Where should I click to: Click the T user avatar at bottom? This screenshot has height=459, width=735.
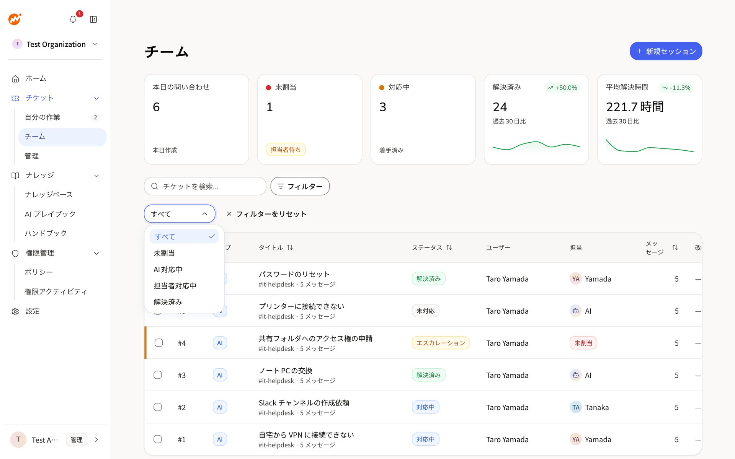pos(18,439)
